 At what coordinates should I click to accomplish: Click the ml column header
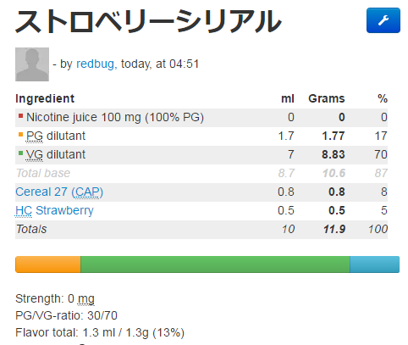pyautogui.click(x=288, y=98)
